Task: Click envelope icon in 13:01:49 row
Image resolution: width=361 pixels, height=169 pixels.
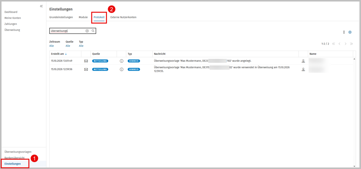Action: (x=86, y=61)
